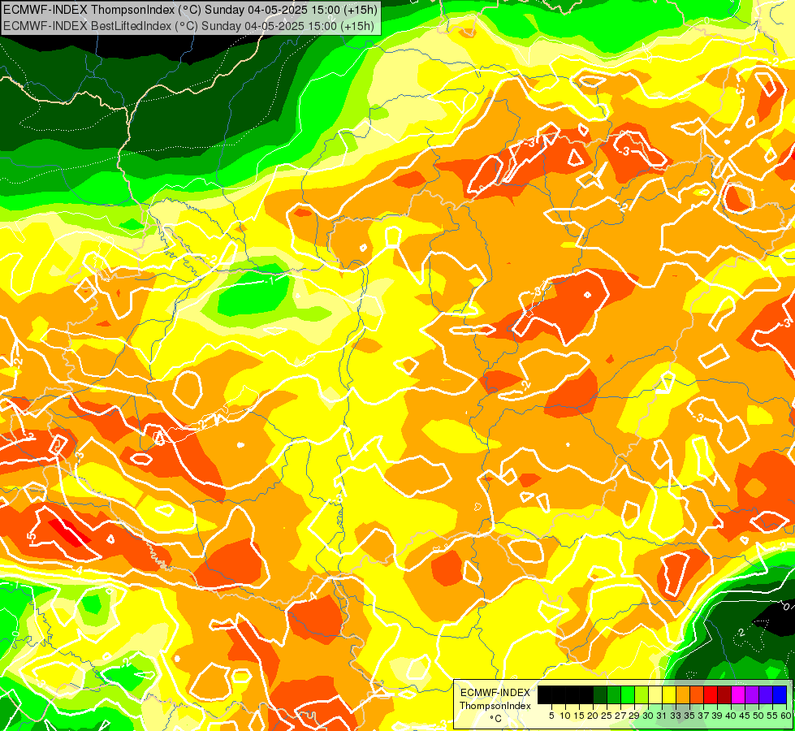Click the legend tick label 10
795x731 pixels.
[x=565, y=716]
